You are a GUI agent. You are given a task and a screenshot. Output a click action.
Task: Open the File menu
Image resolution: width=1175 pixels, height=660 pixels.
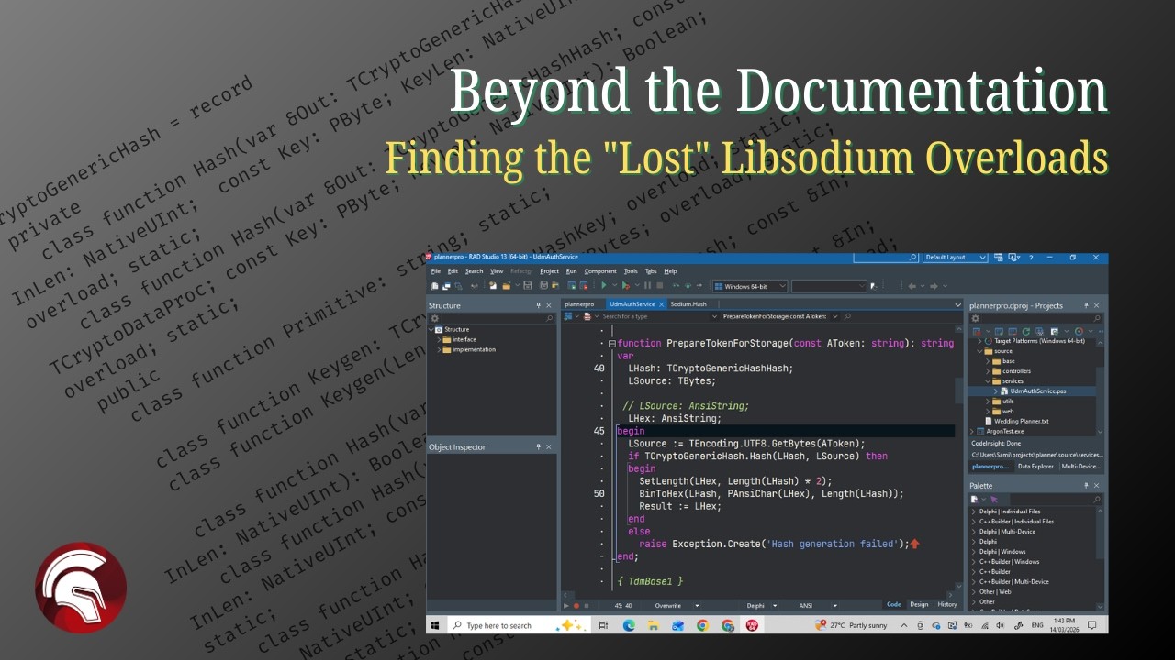[436, 271]
